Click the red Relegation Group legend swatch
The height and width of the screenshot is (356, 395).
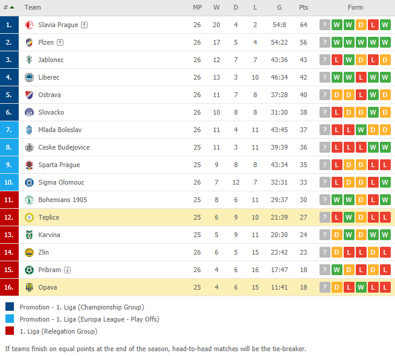coord(10,331)
